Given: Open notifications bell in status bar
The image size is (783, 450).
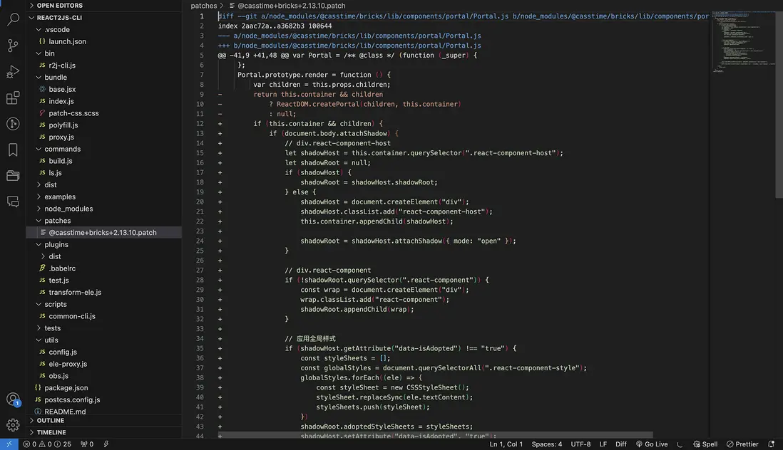Looking at the screenshot, I should (771, 444).
